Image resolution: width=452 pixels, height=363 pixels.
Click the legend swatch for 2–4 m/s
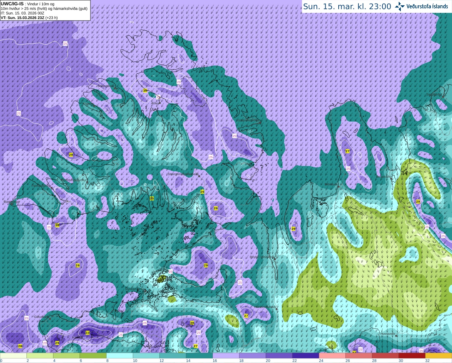(x=40, y=356)
